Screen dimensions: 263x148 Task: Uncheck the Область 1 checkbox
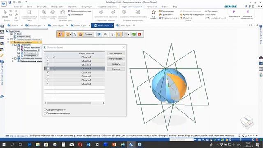tap(48, 57)
